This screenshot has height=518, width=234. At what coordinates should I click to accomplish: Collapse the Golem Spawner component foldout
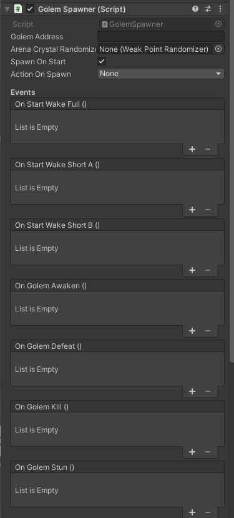[x=7, y=9]
